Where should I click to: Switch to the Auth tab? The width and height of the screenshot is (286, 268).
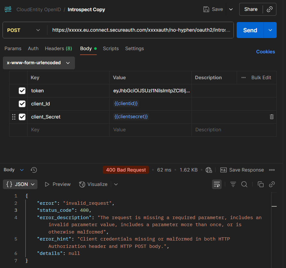[x=33, y=49]
